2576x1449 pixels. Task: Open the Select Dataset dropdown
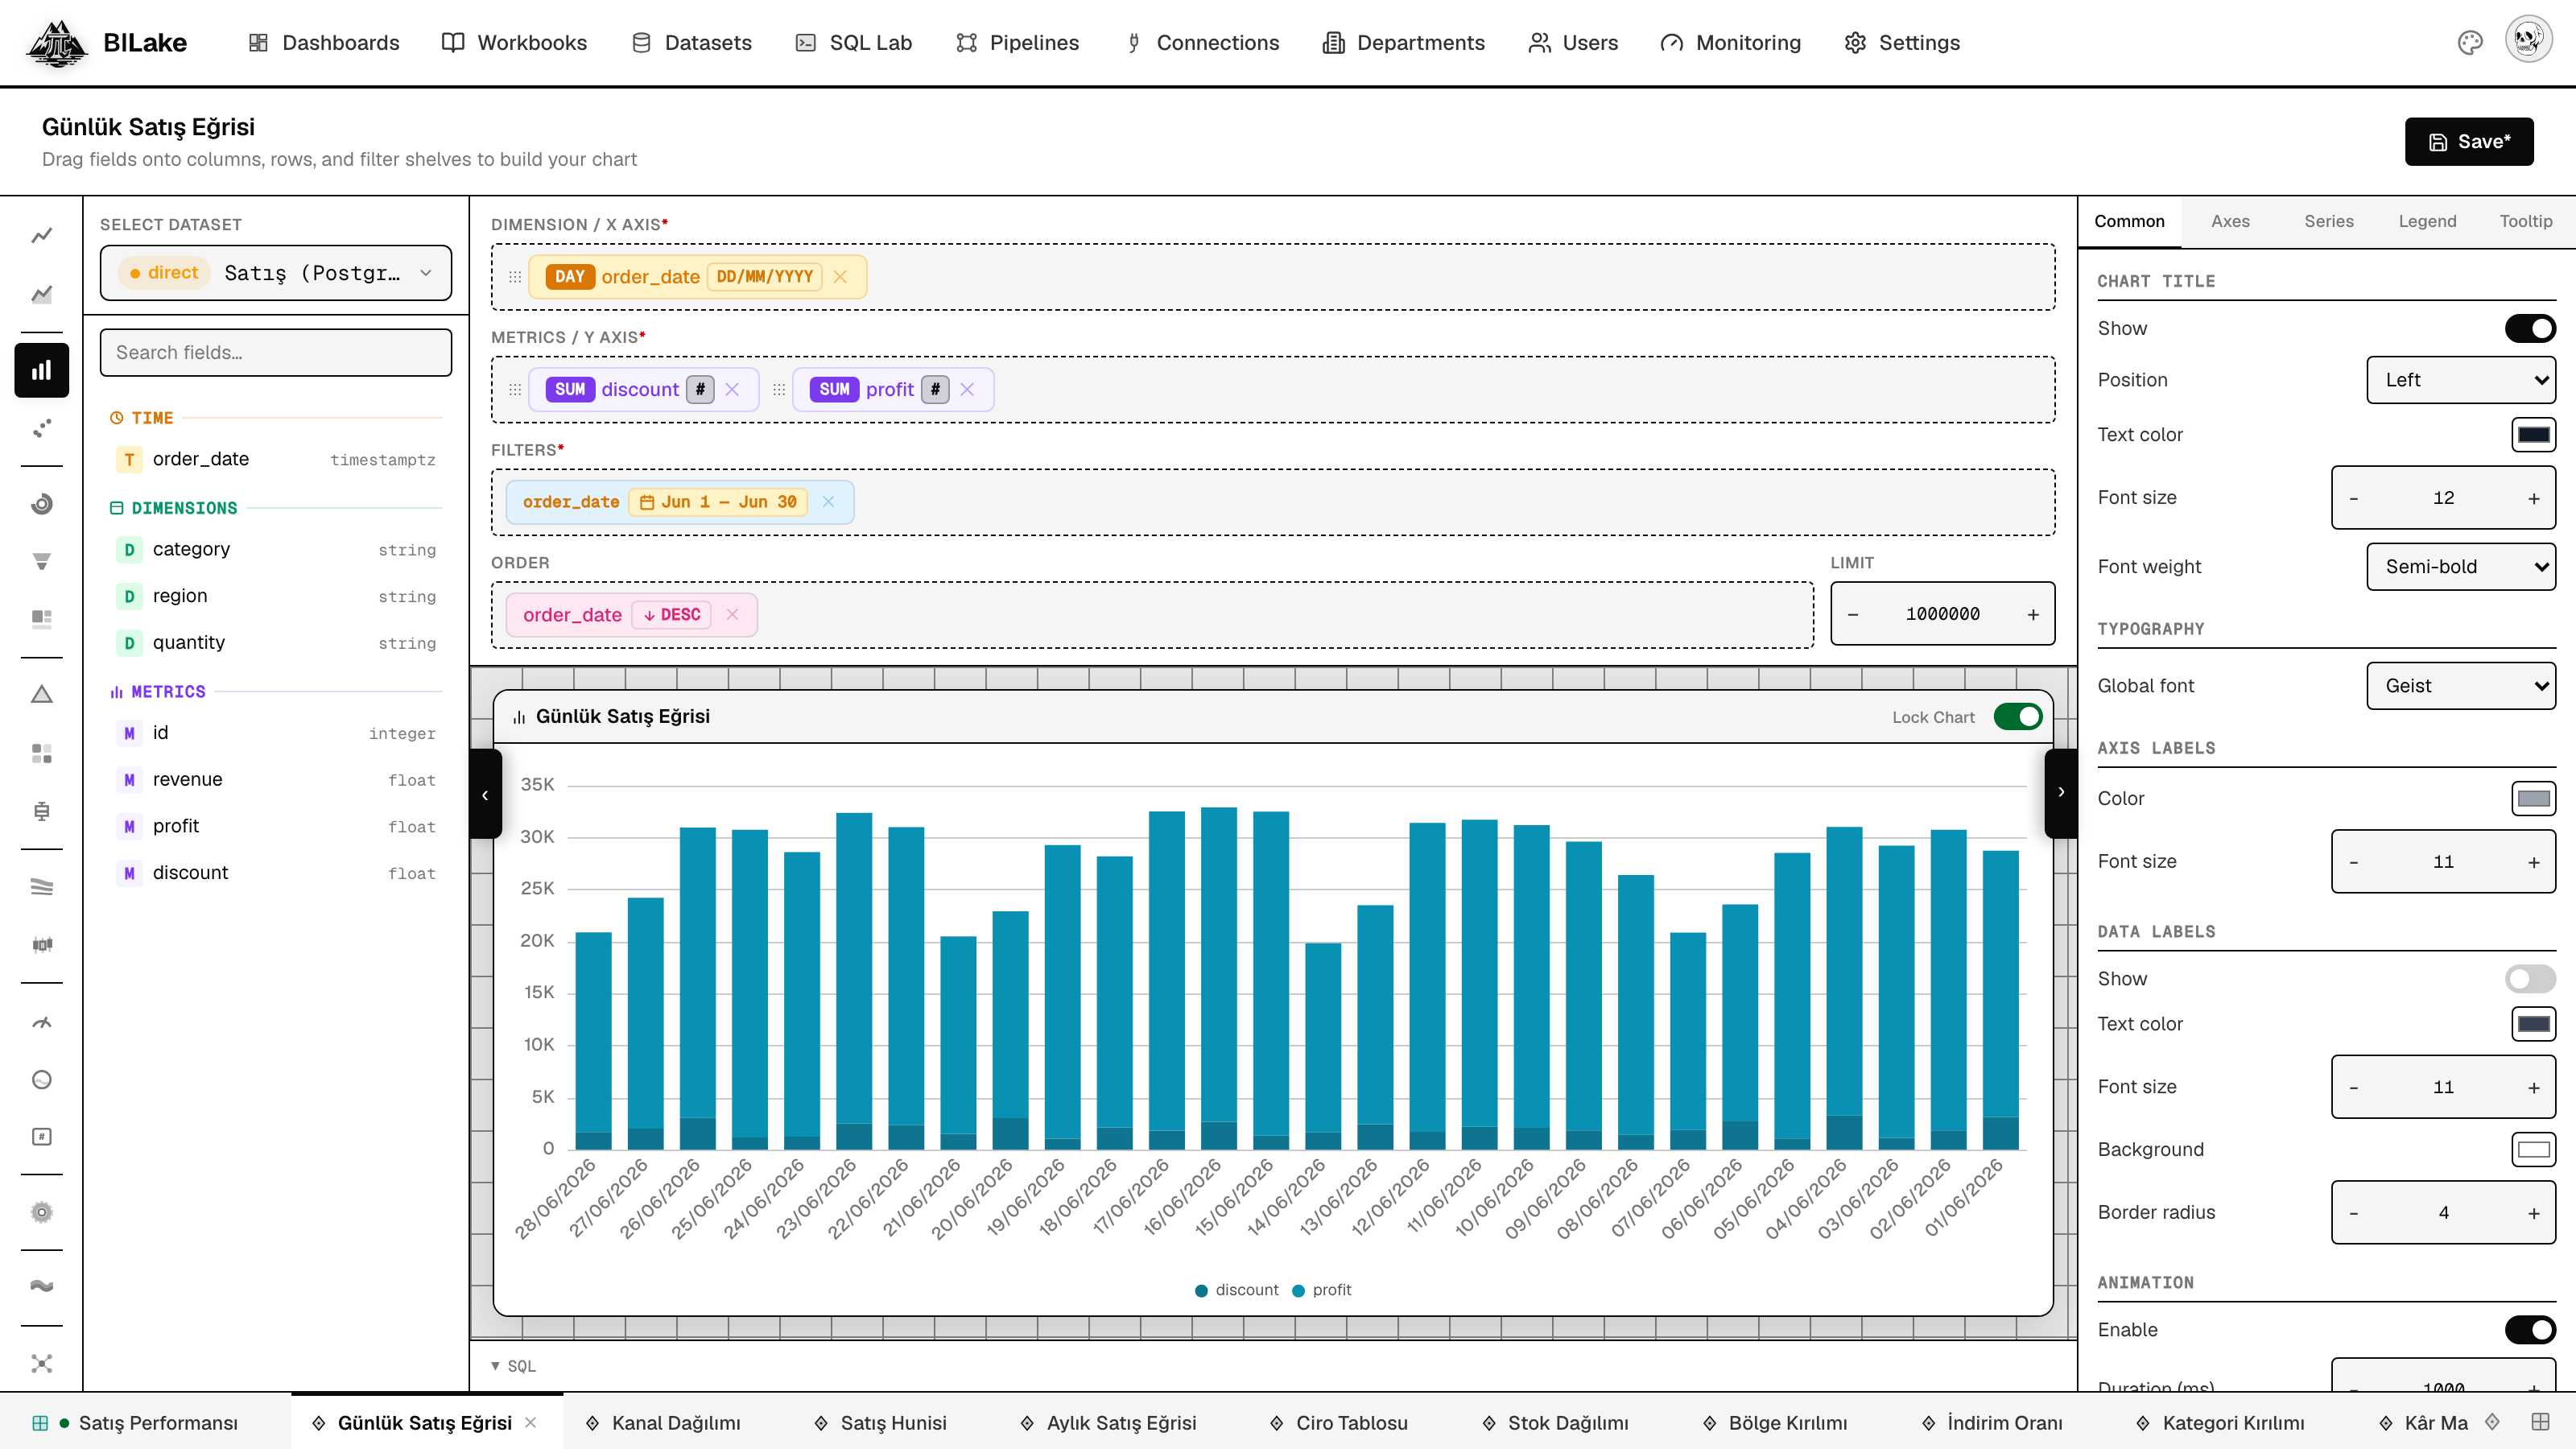point(276,273)
